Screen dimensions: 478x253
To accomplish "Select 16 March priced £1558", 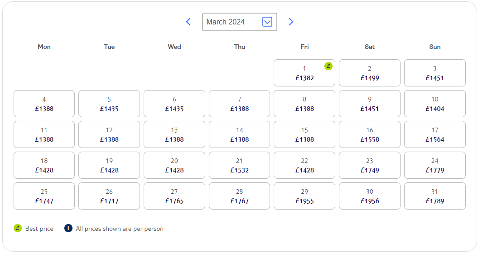I will coord(369,134).
